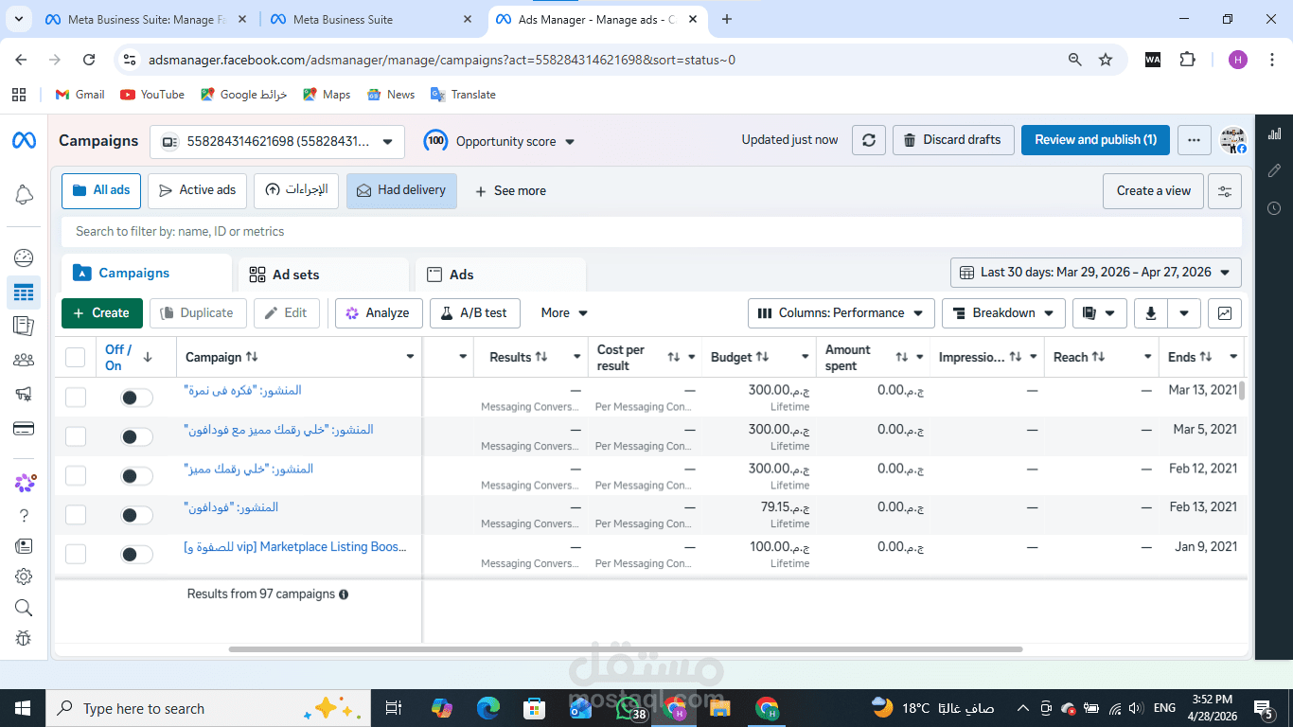
Task: Expand the Opportunity score dropdown
Action: point(501,141)
